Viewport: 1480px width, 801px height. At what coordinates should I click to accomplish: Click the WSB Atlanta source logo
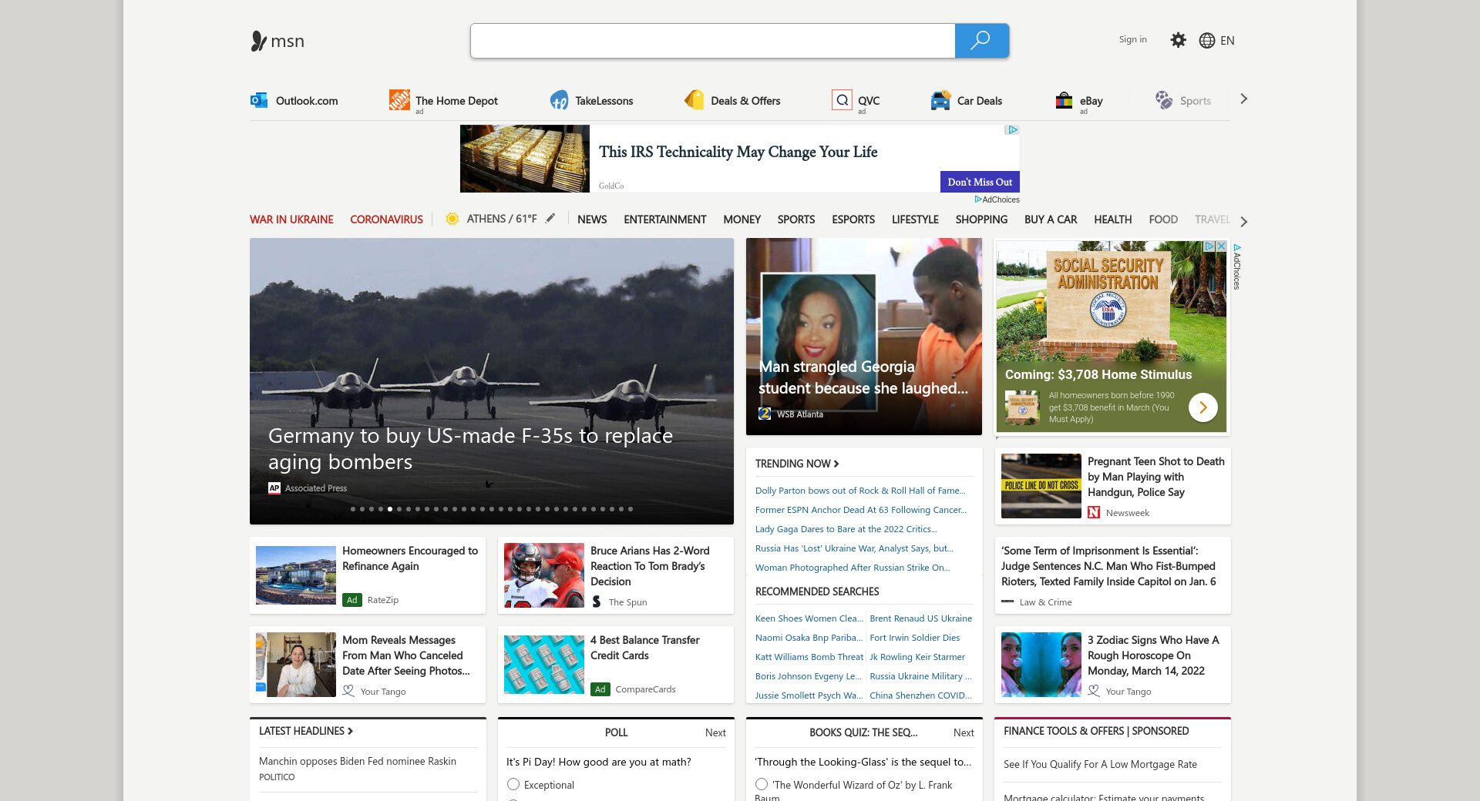pyautogui.click(x=765, y=414)
